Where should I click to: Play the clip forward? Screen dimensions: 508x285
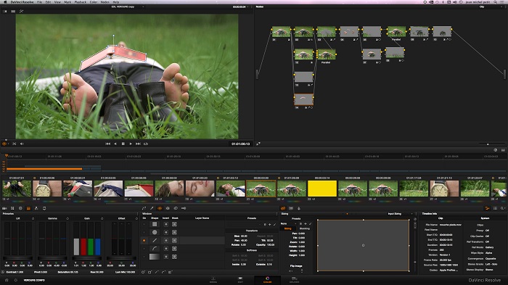point(131,144)
